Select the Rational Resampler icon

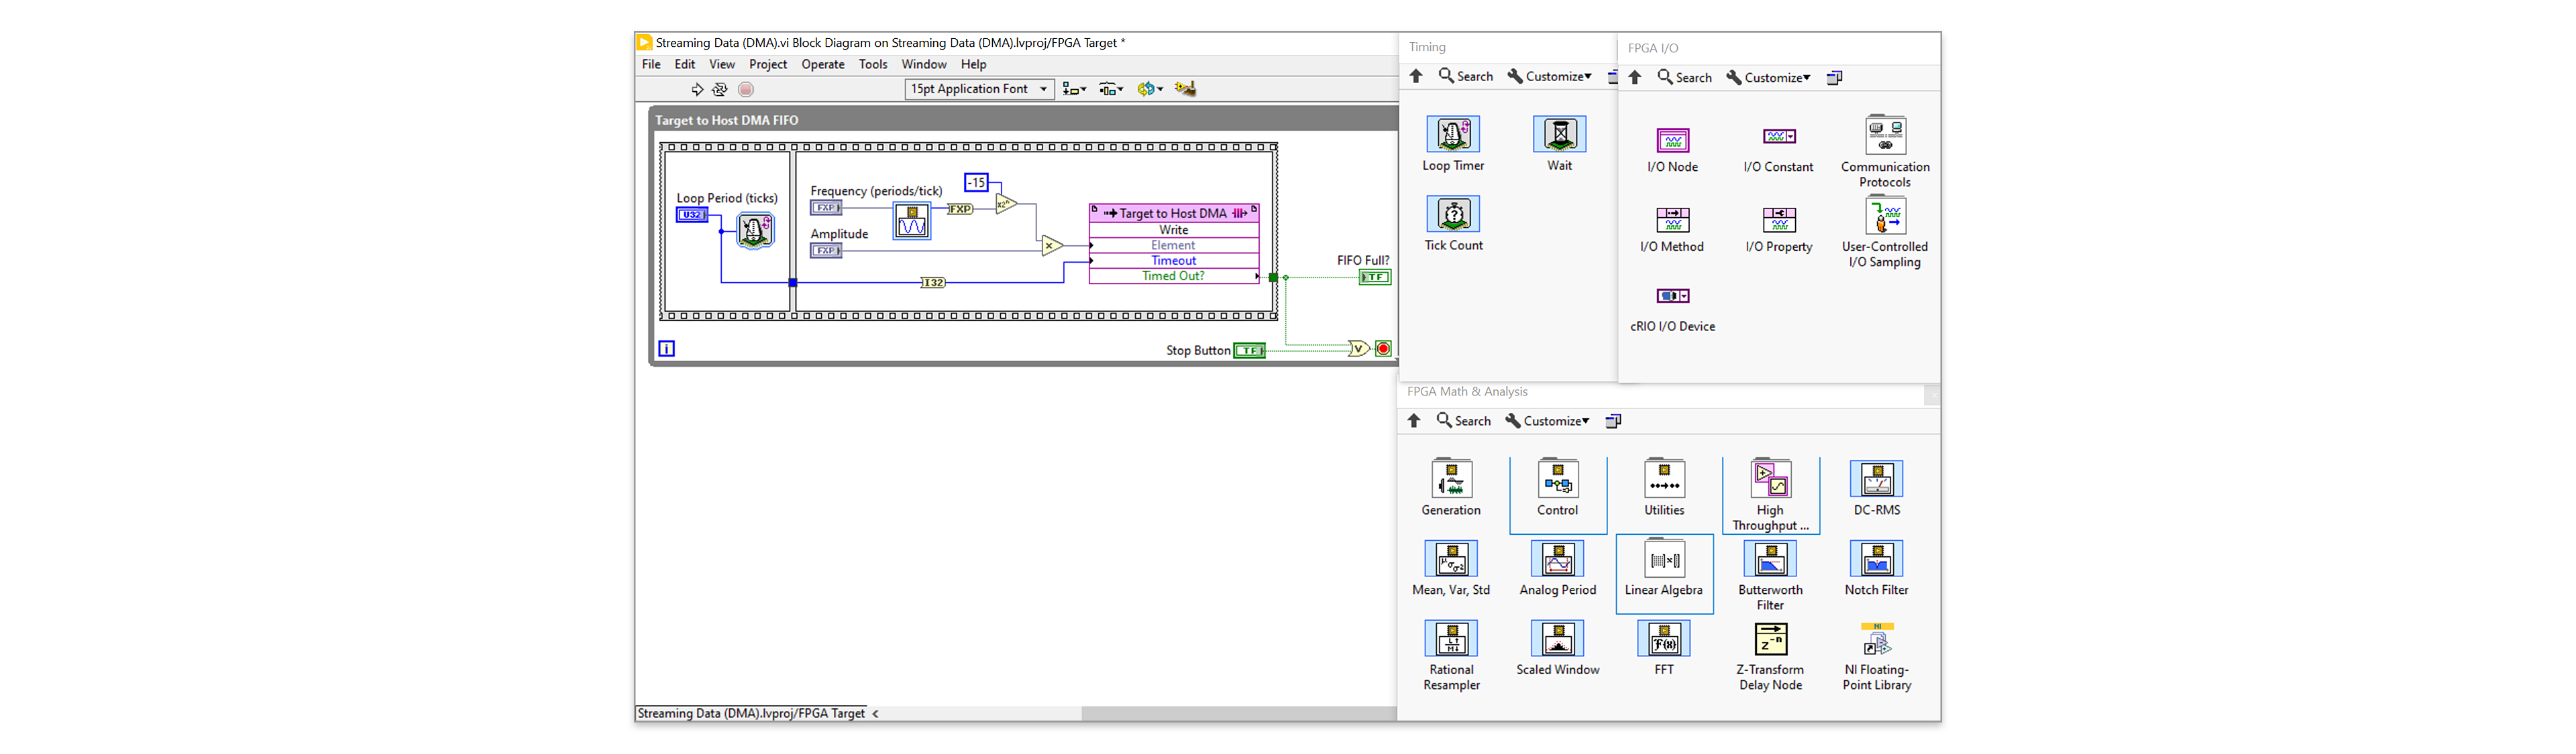[1451, 638]
